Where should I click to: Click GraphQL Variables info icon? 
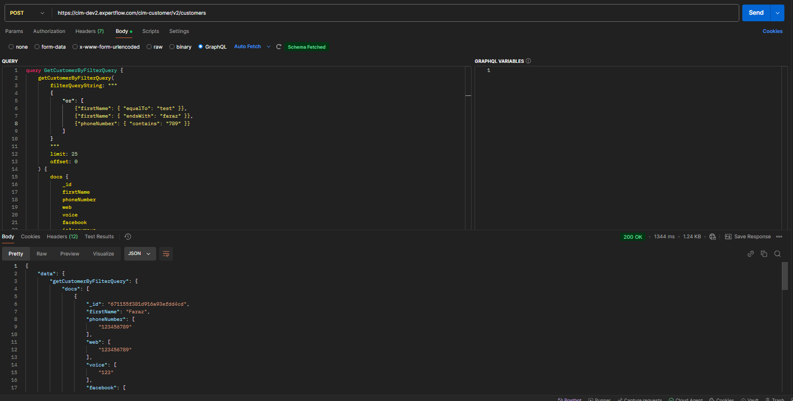(x=528, y=61)
